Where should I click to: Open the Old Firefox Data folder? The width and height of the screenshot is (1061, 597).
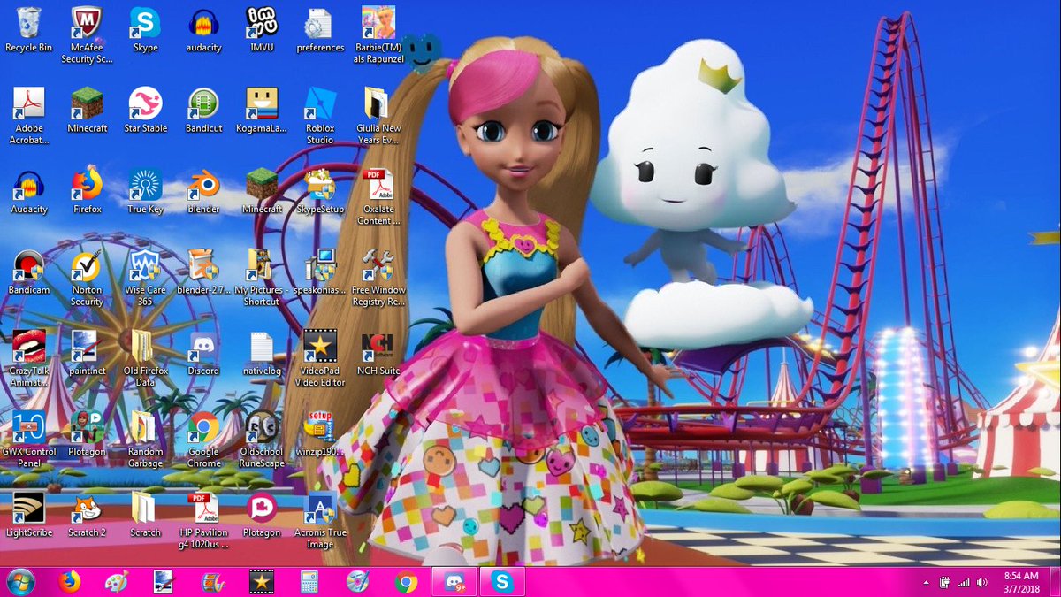(x=145, y=359)
